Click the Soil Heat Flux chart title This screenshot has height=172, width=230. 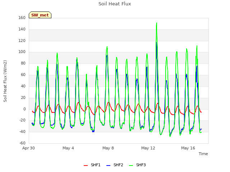[115, 4]
